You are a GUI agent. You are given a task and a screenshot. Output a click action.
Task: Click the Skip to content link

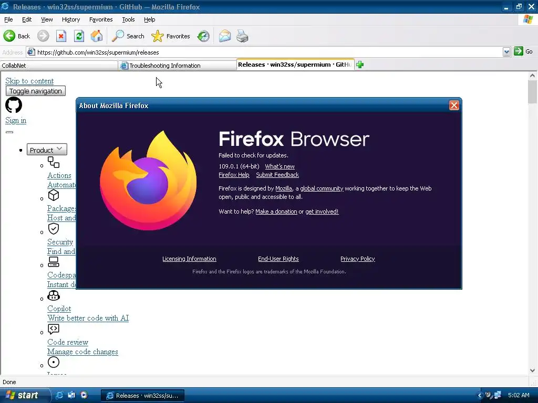[x=29, y=81]
